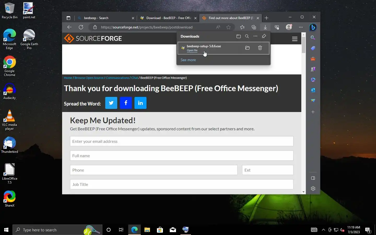
Task: Click the Full name field
Action: point(182,156)
